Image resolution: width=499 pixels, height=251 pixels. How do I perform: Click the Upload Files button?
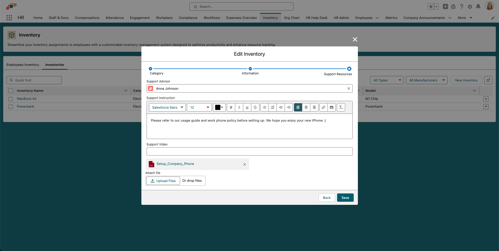tap(163, 181)
